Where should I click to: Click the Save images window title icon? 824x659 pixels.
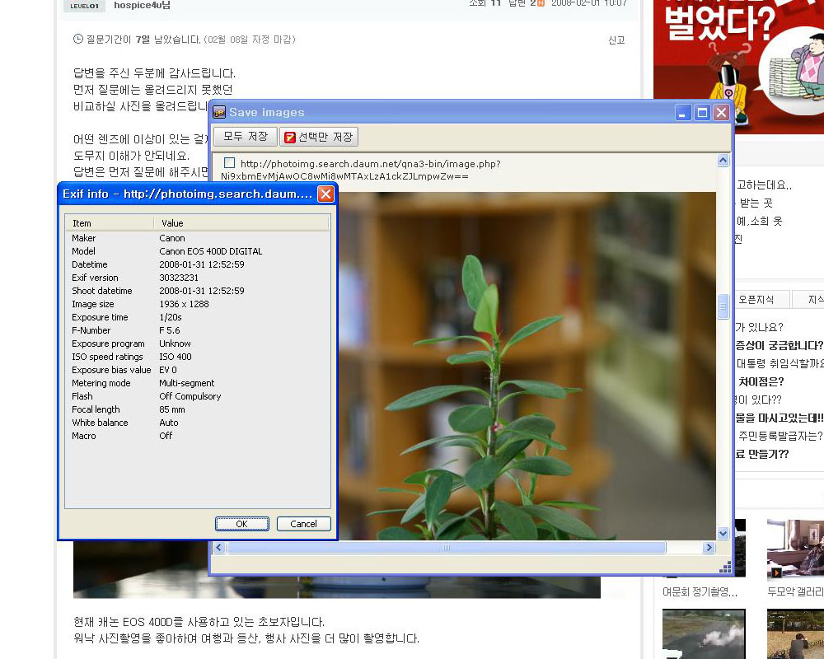[x=219, y=113]
